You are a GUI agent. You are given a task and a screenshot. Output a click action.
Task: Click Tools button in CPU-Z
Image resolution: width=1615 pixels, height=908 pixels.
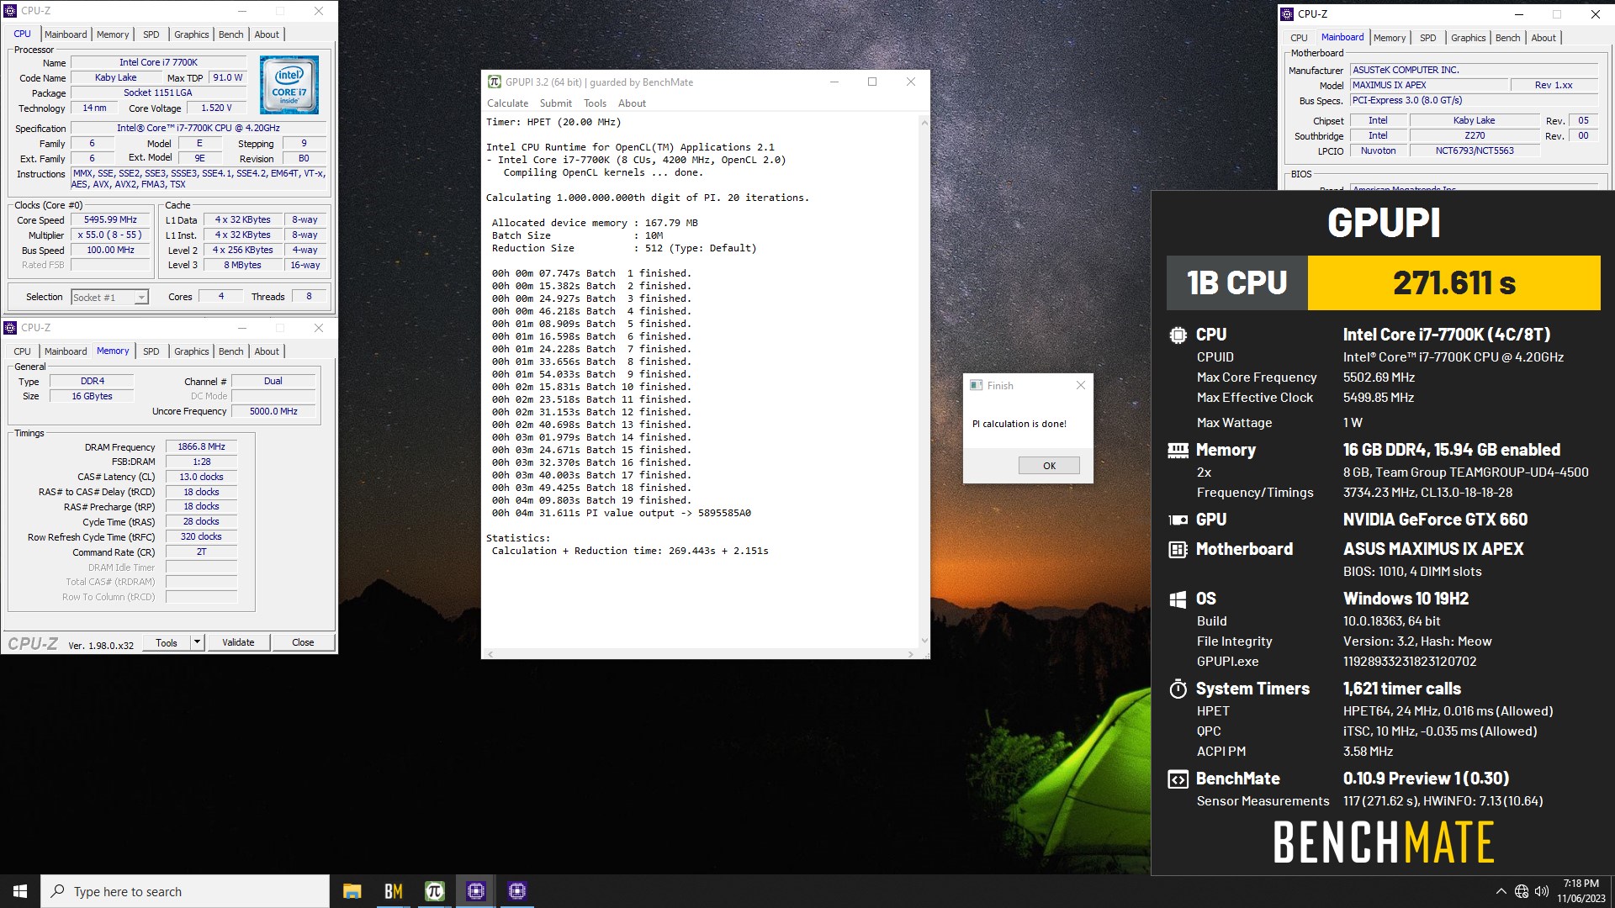[167, 642]
